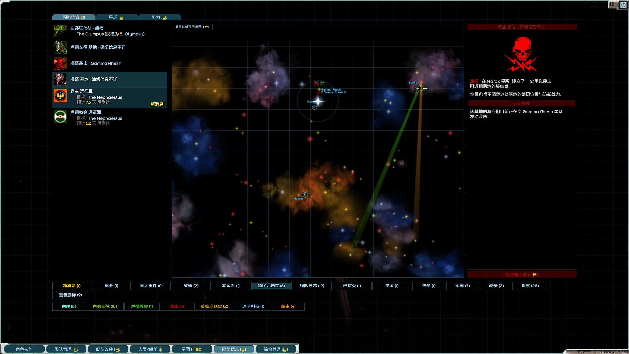The height and width of the screenshot is (354, 629).
Task: Click the Marax system pirate marker
Action: pos(314,107)
